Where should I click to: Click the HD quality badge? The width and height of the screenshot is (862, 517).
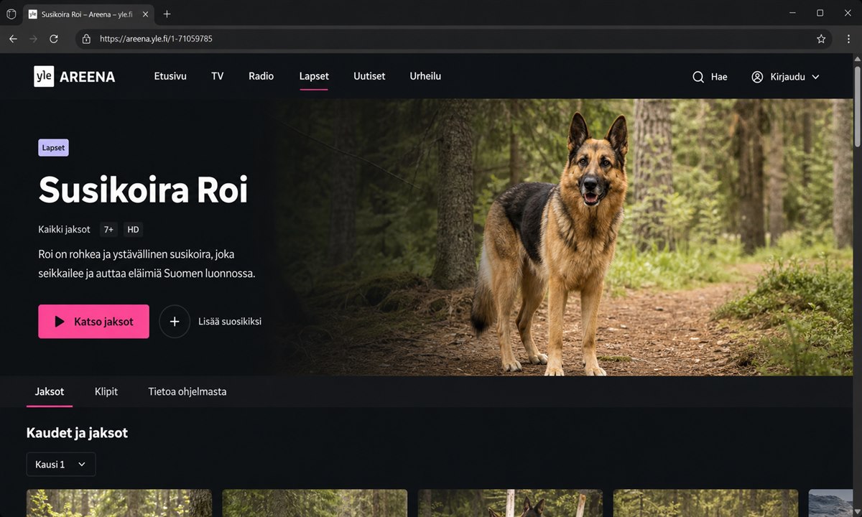click(133, 230)
